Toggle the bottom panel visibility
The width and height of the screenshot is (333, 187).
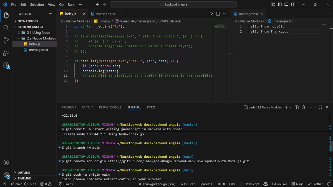pos(286,4)
